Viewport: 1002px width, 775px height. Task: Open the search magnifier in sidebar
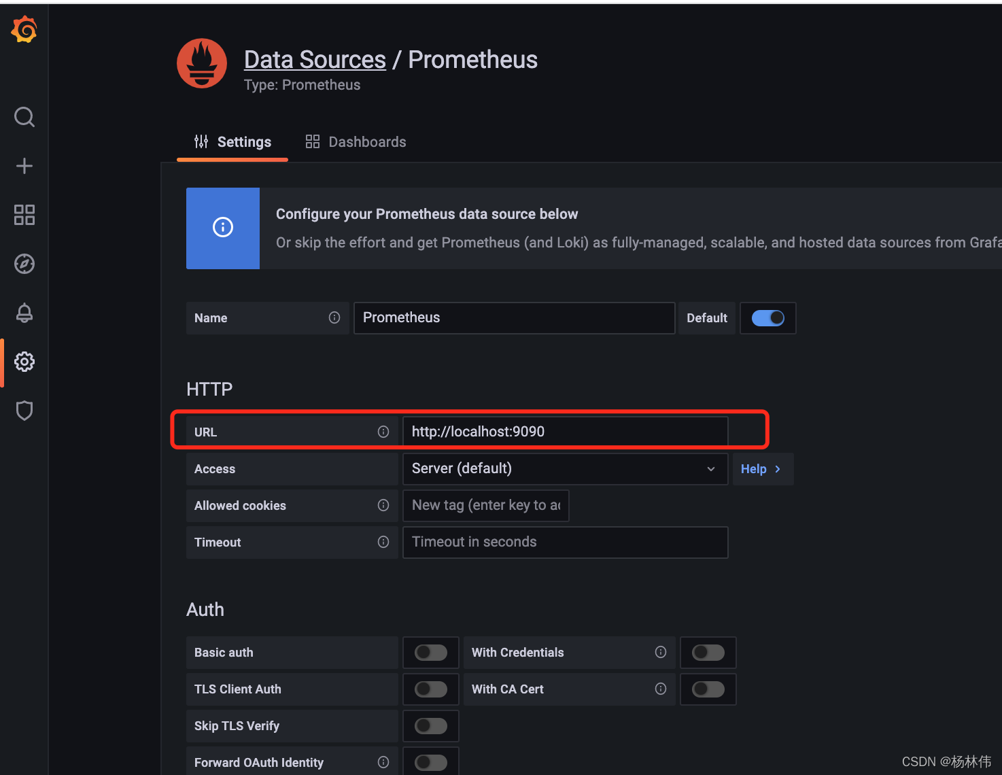pos(24,117)
